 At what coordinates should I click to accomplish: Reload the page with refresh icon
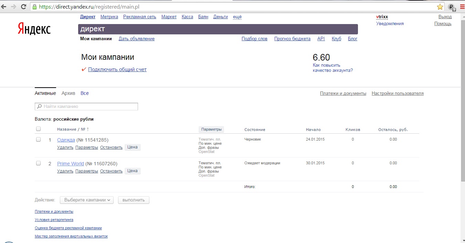[23, 7]
